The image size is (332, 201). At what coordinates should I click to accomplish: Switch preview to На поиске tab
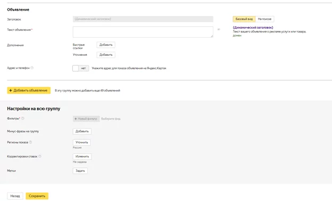(264, 19)
